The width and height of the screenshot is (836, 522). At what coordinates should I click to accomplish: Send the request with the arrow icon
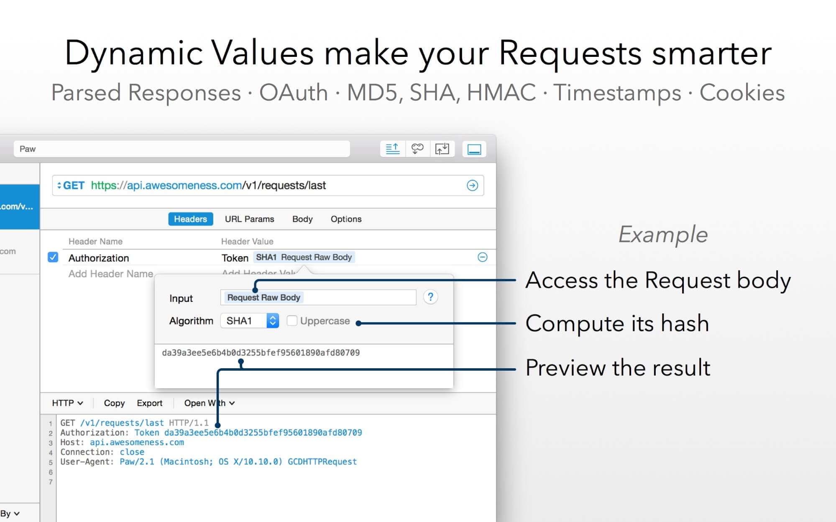click(x=472, y=185)
